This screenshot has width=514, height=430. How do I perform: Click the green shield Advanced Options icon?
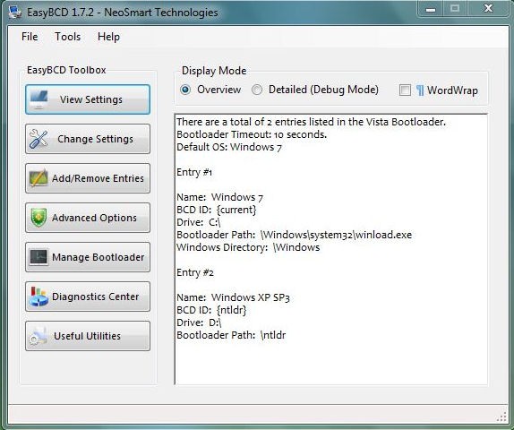(39, 218)
